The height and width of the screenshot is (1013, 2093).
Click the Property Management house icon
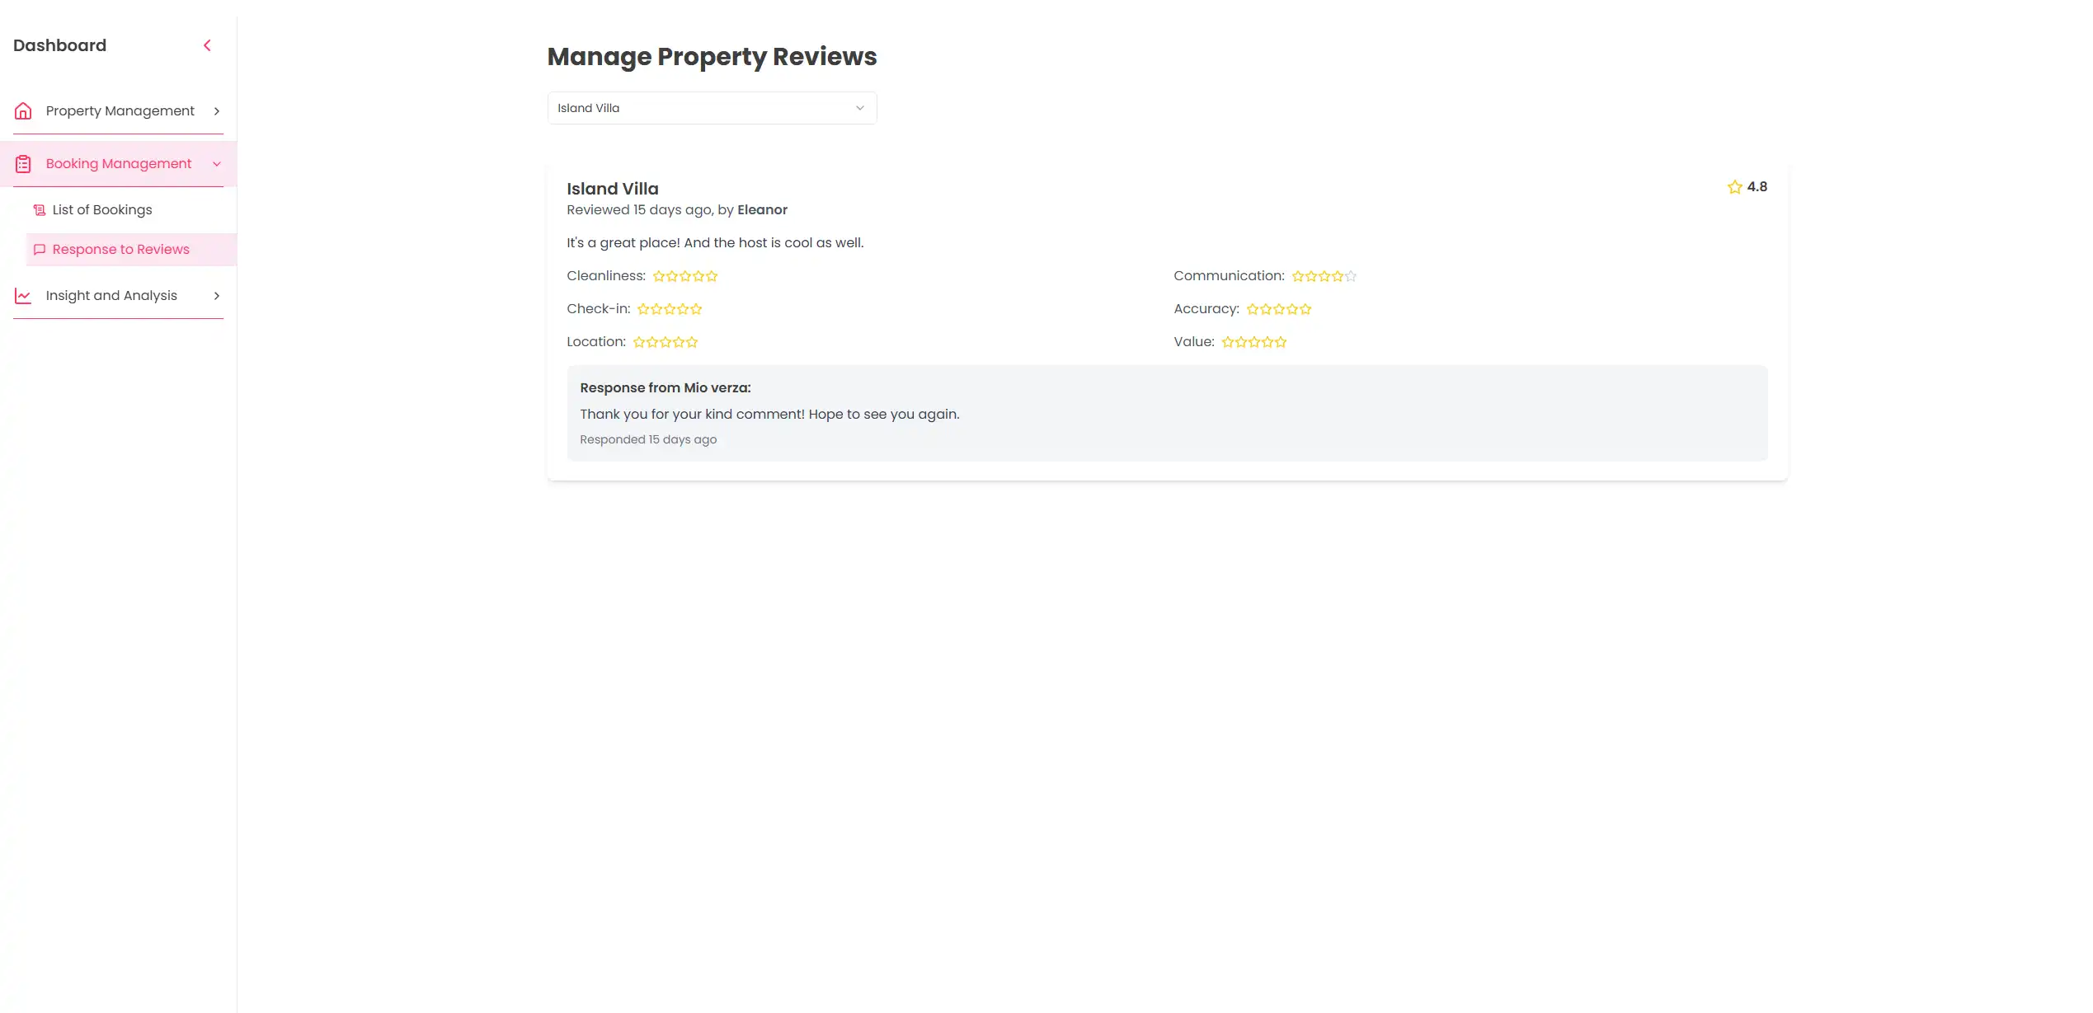click(23, 110)
